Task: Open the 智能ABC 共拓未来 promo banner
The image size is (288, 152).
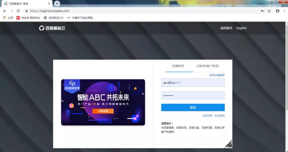Action: 103,102
